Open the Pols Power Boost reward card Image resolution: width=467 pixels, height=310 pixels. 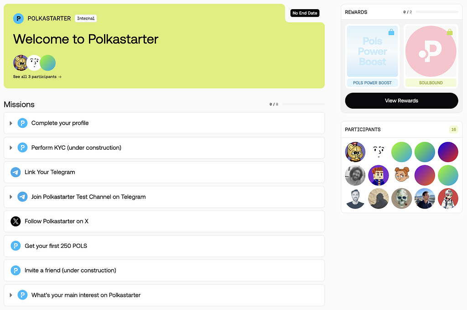[x=372, y=56]
